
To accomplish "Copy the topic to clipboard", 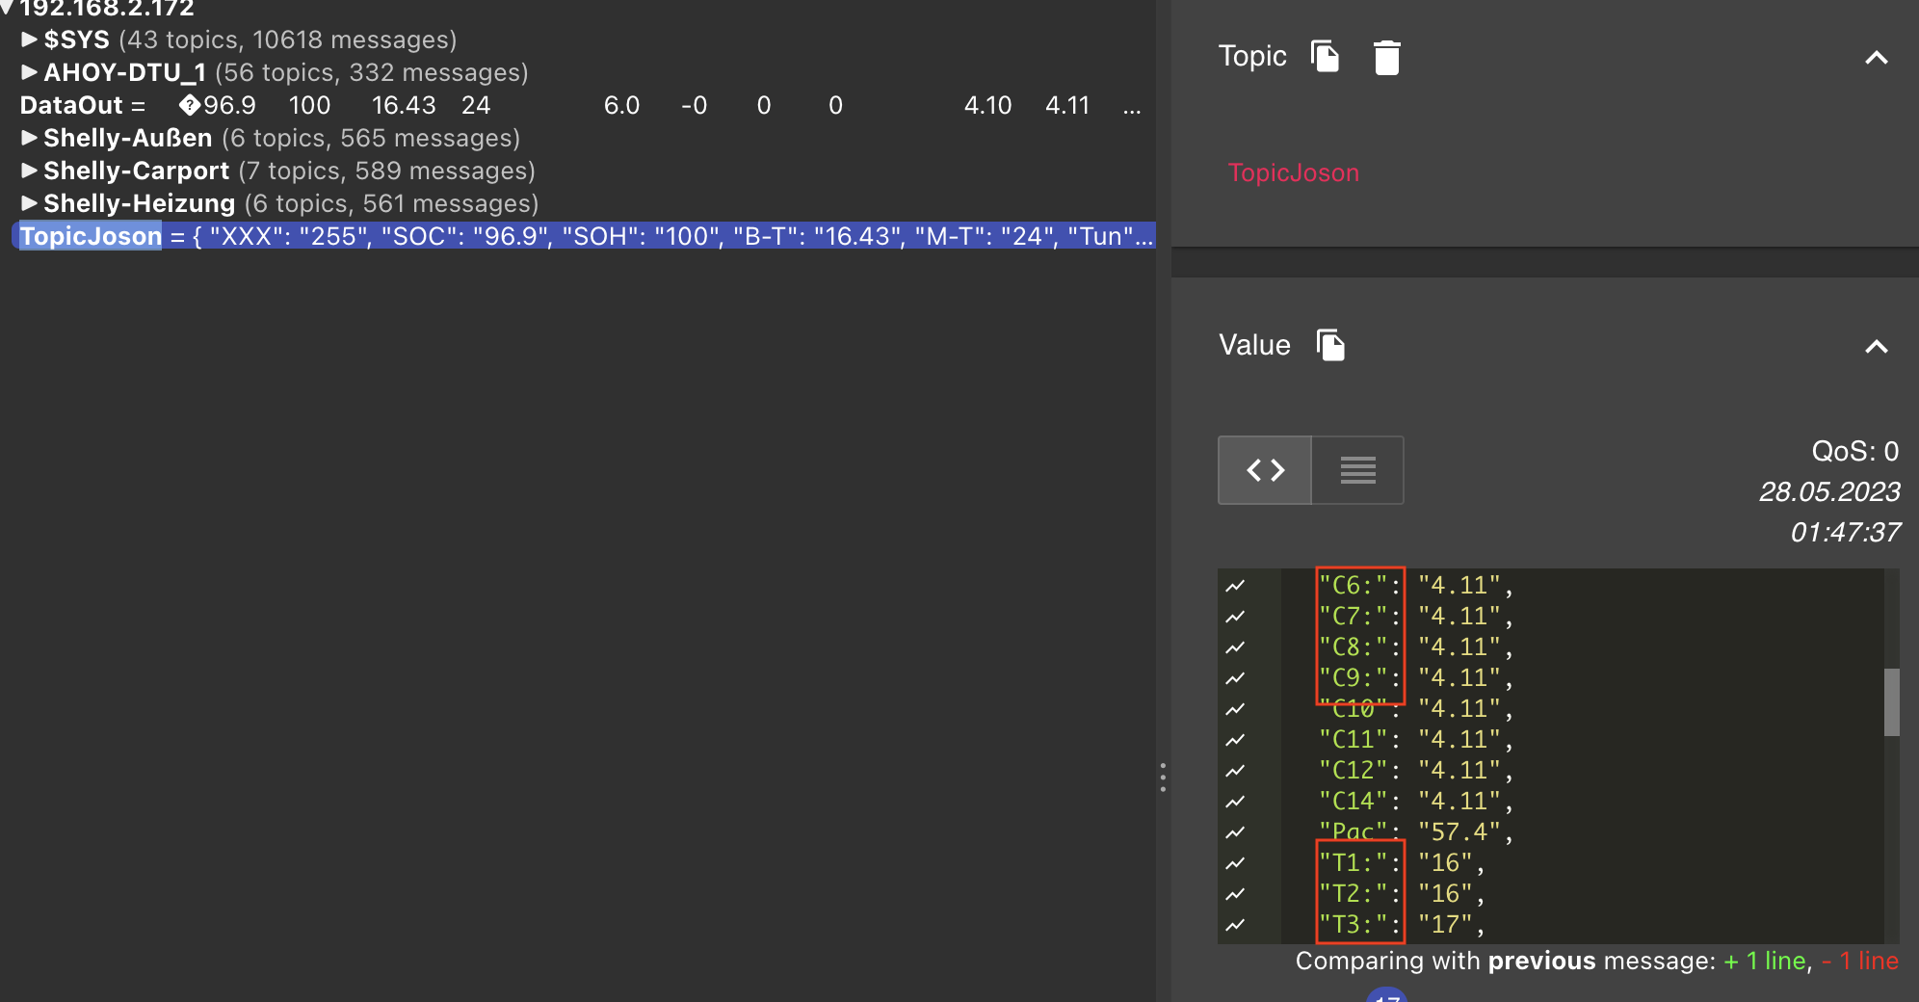I will point(1326,57).
